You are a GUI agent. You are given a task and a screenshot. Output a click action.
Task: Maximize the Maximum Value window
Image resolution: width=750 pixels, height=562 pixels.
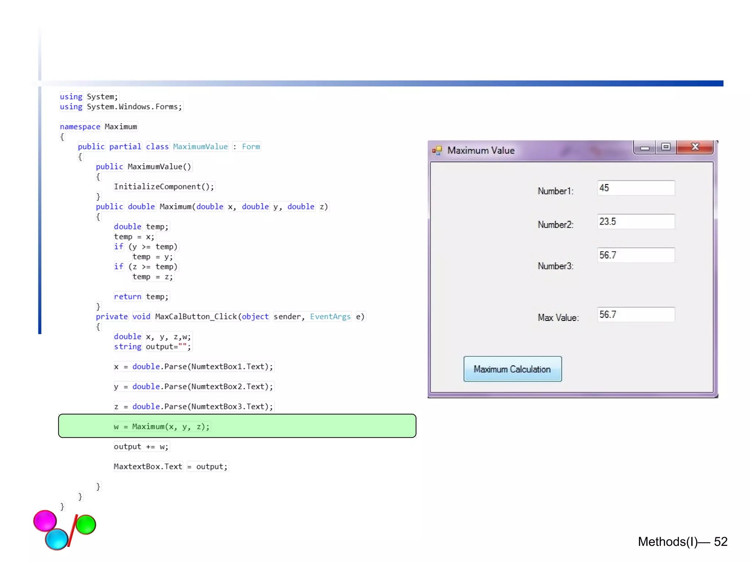666,147
